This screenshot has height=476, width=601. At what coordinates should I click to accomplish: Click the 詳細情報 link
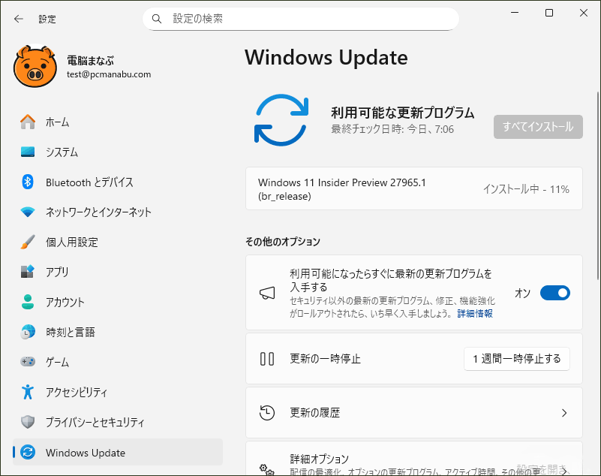click(x=475, y=313)
